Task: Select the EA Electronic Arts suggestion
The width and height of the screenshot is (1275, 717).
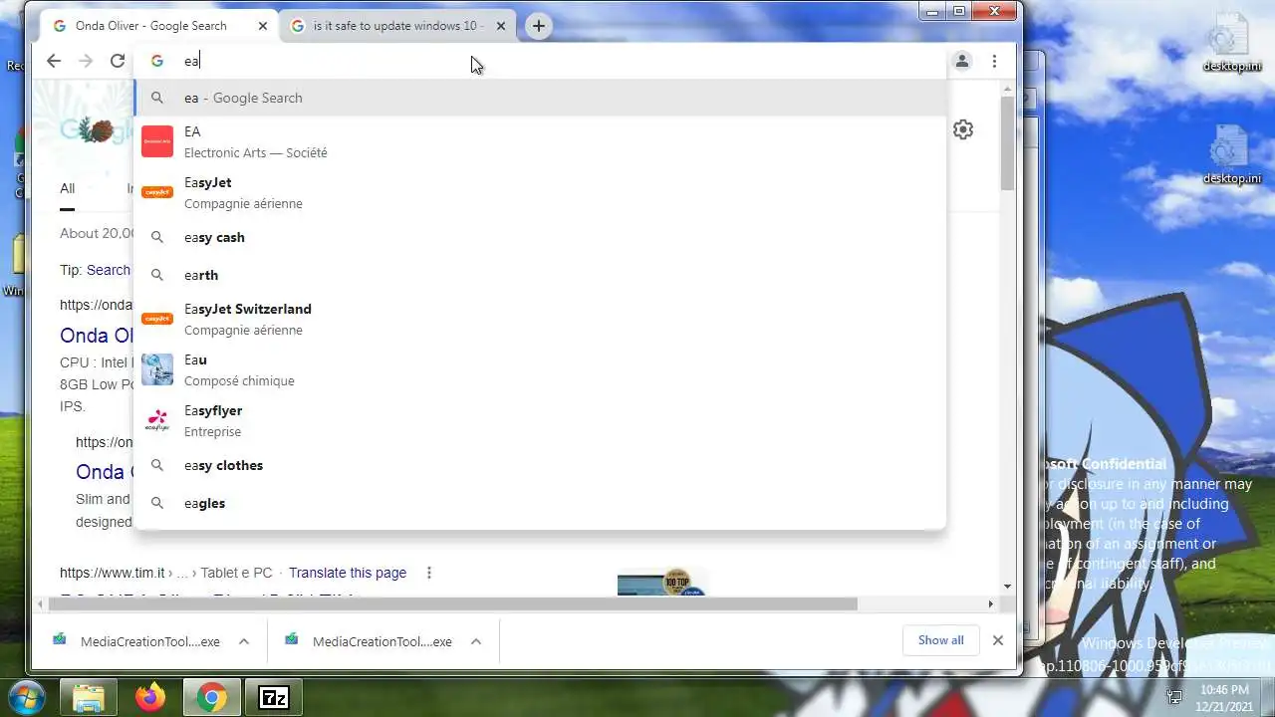Action: [540, 141]
